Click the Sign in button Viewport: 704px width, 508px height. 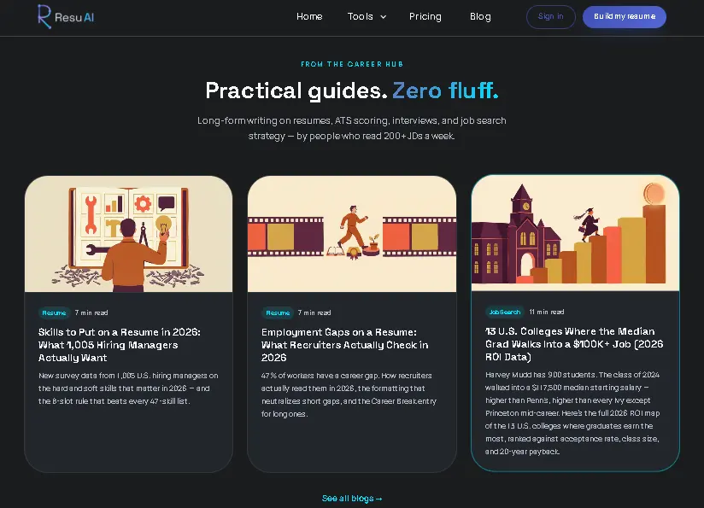click(550, 16)
